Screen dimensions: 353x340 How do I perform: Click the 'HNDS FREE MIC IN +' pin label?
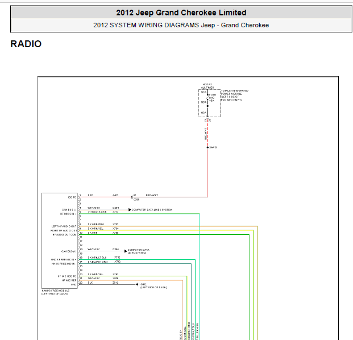(x=64, y=260)
